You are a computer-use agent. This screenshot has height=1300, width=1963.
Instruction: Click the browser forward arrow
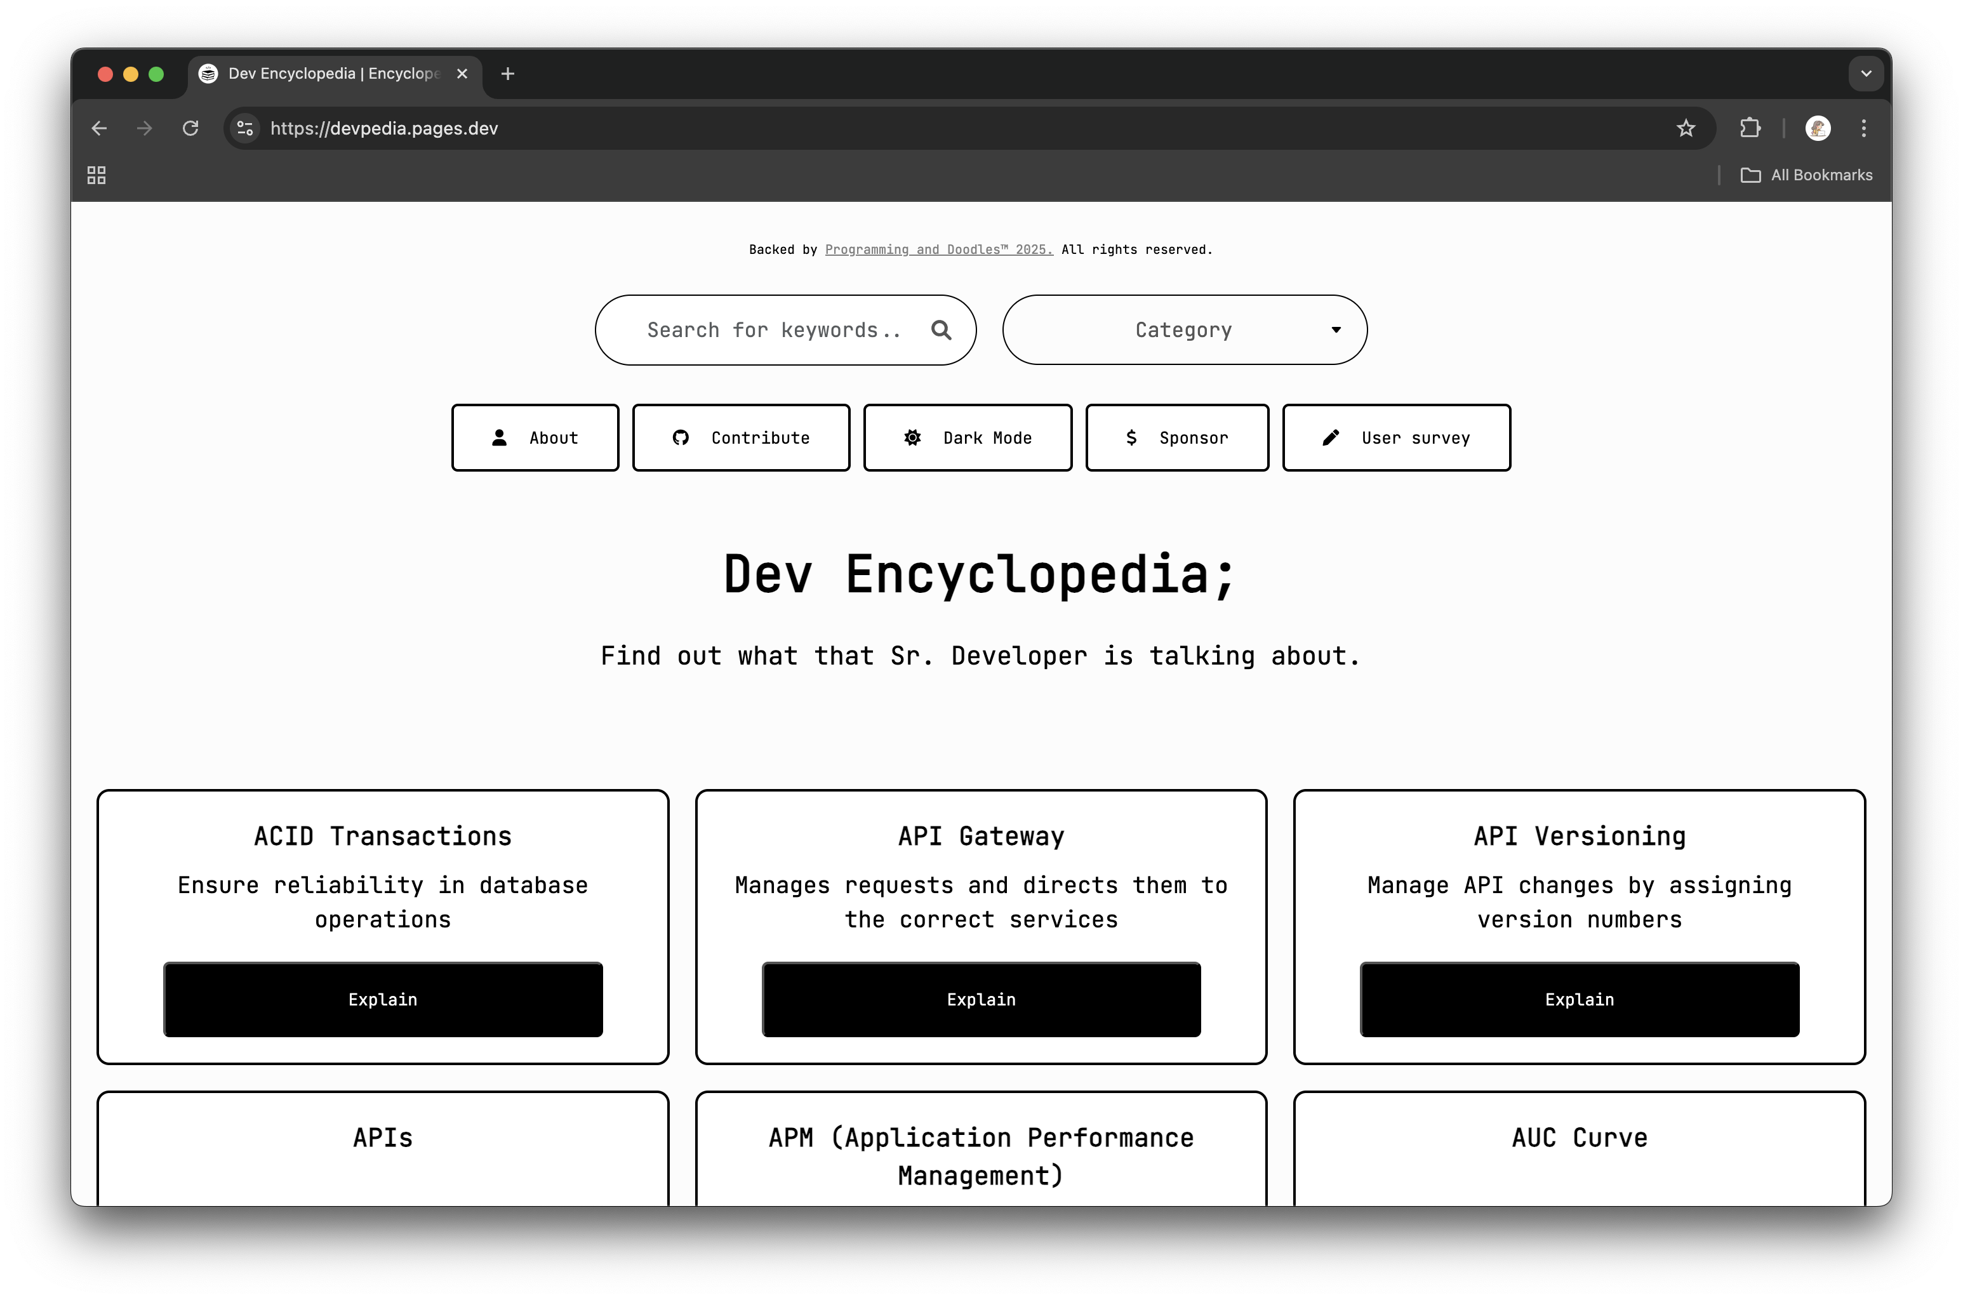pos(145,128)
